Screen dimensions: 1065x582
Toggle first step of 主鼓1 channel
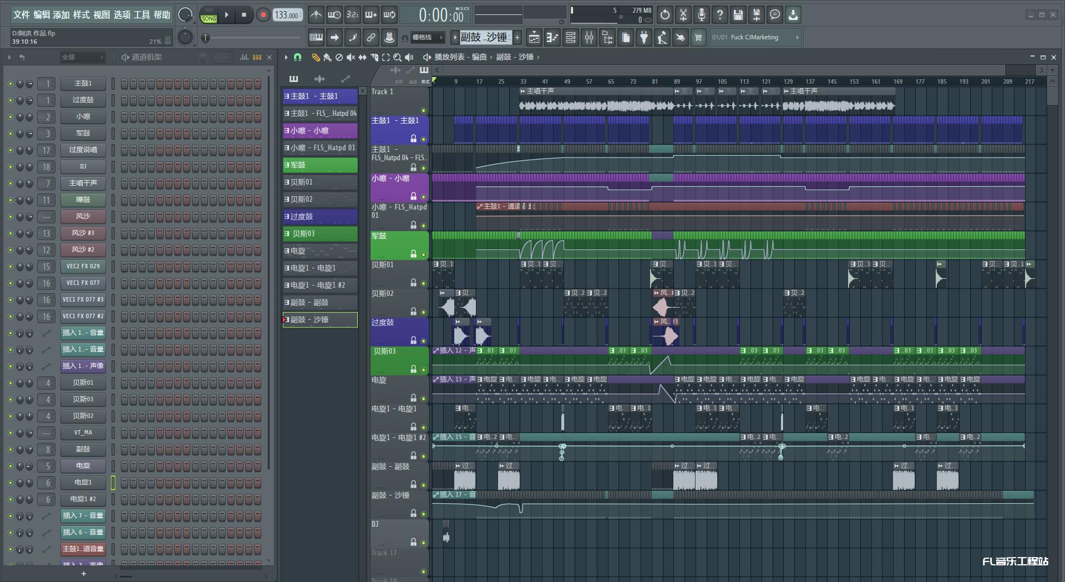pos(124,84)
